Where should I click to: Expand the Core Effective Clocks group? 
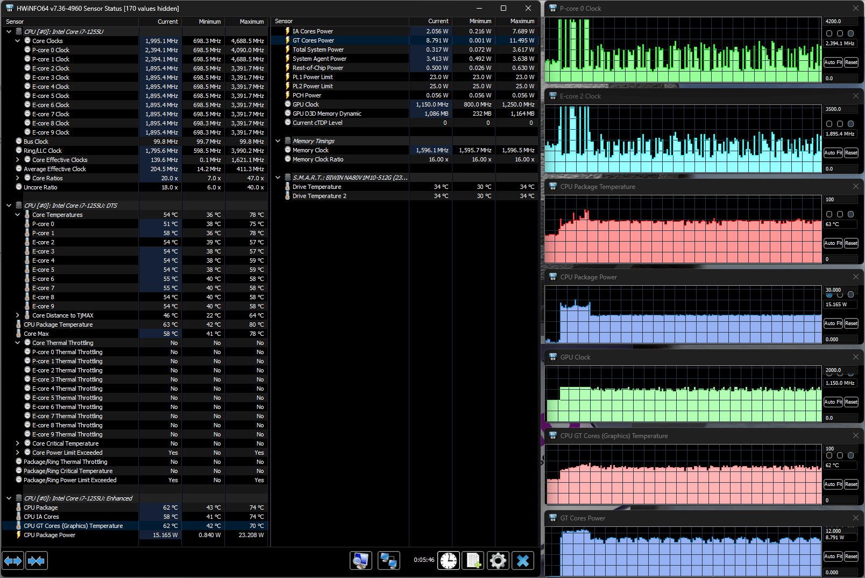coord(18,160)
